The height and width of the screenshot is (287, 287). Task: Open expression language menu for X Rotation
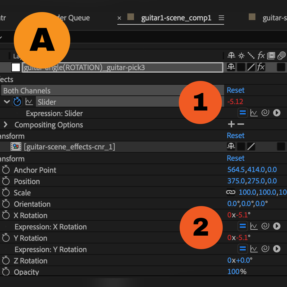pos(277,226)
